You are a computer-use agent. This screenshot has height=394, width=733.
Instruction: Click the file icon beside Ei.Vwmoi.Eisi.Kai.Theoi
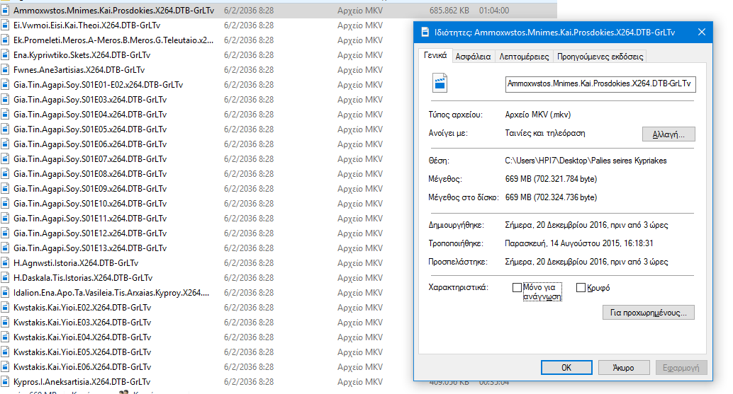(x=6, y=25)
